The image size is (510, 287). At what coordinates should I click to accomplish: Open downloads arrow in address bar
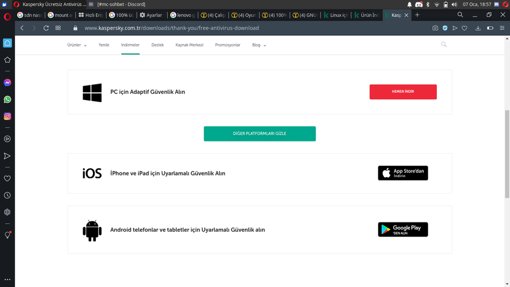478,28
